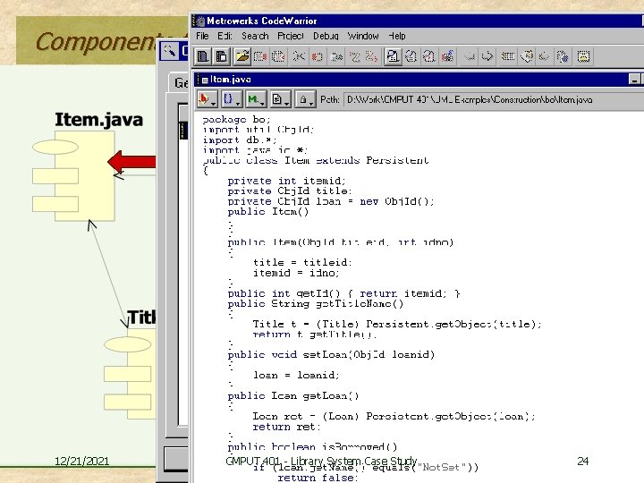
Task: Open the Window menu
Action: click(363, 36)
